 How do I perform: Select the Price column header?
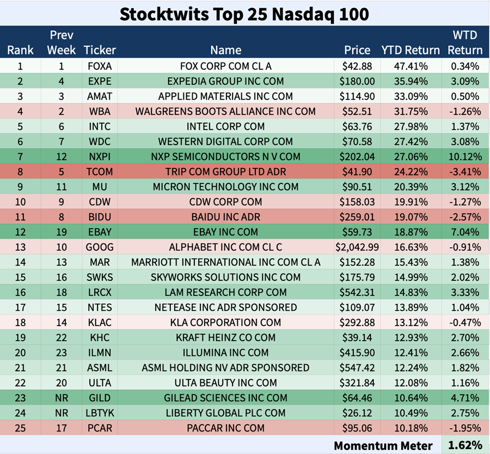coord(357,50)
